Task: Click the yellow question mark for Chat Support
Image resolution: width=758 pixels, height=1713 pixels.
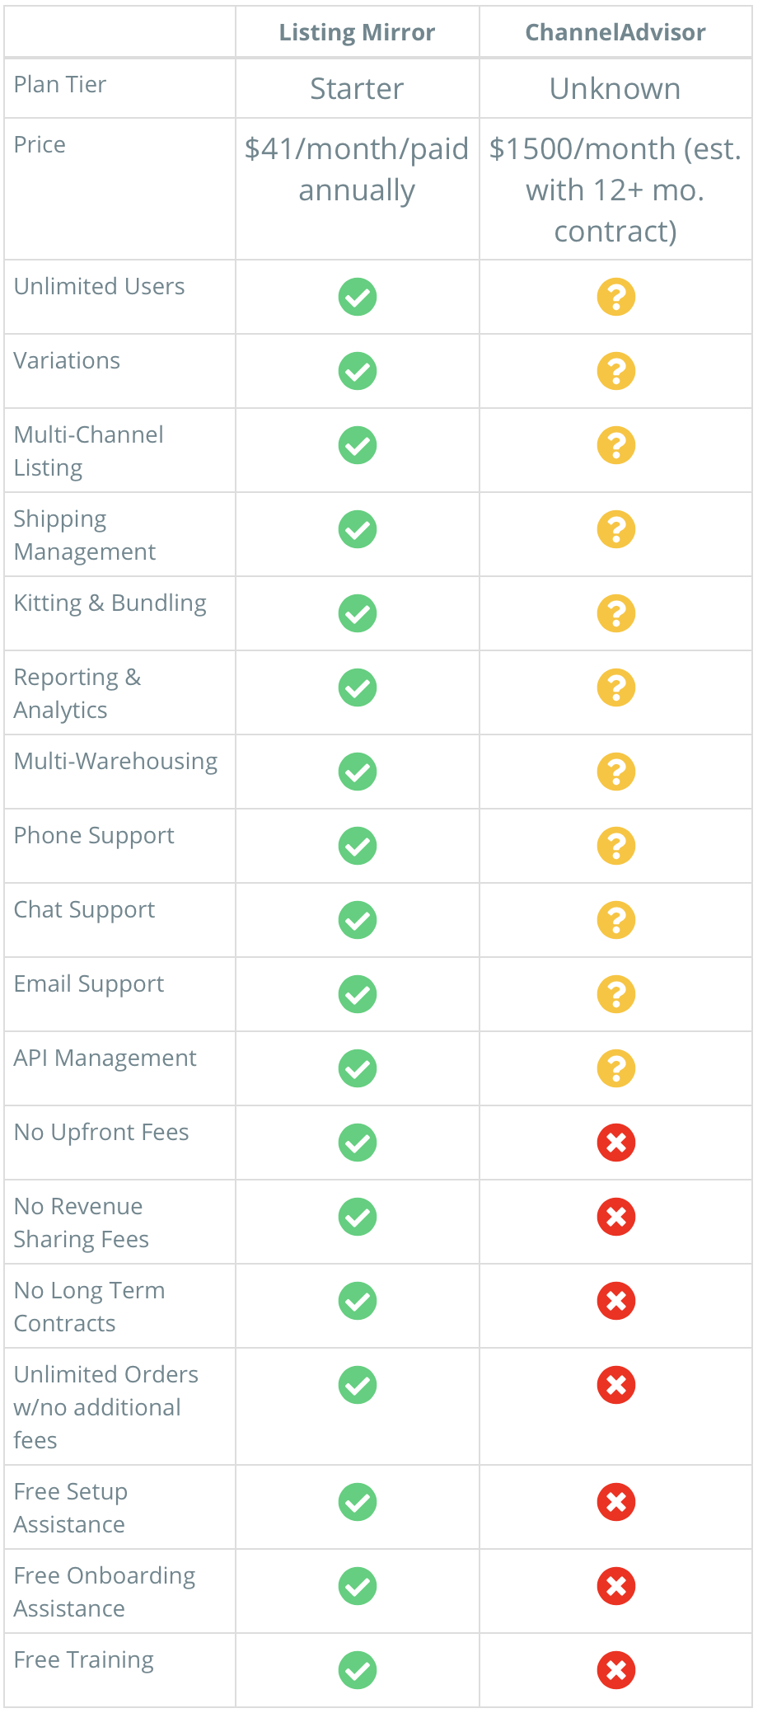Action: tap(616, 920)
